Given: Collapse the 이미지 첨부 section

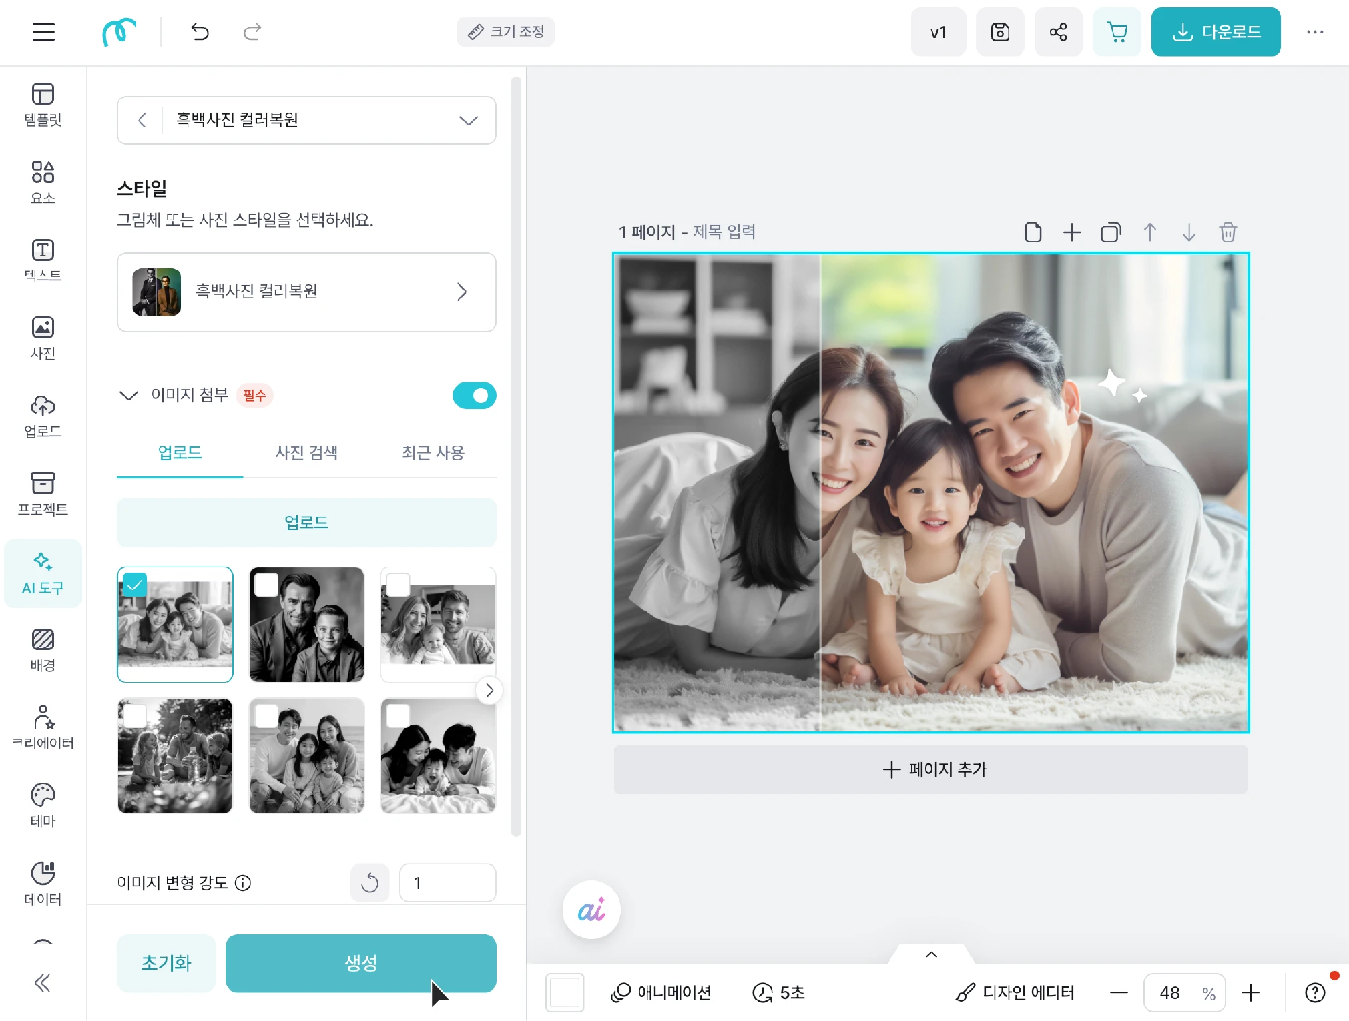Looking at the screenshot, I should [x=128, y=395].
